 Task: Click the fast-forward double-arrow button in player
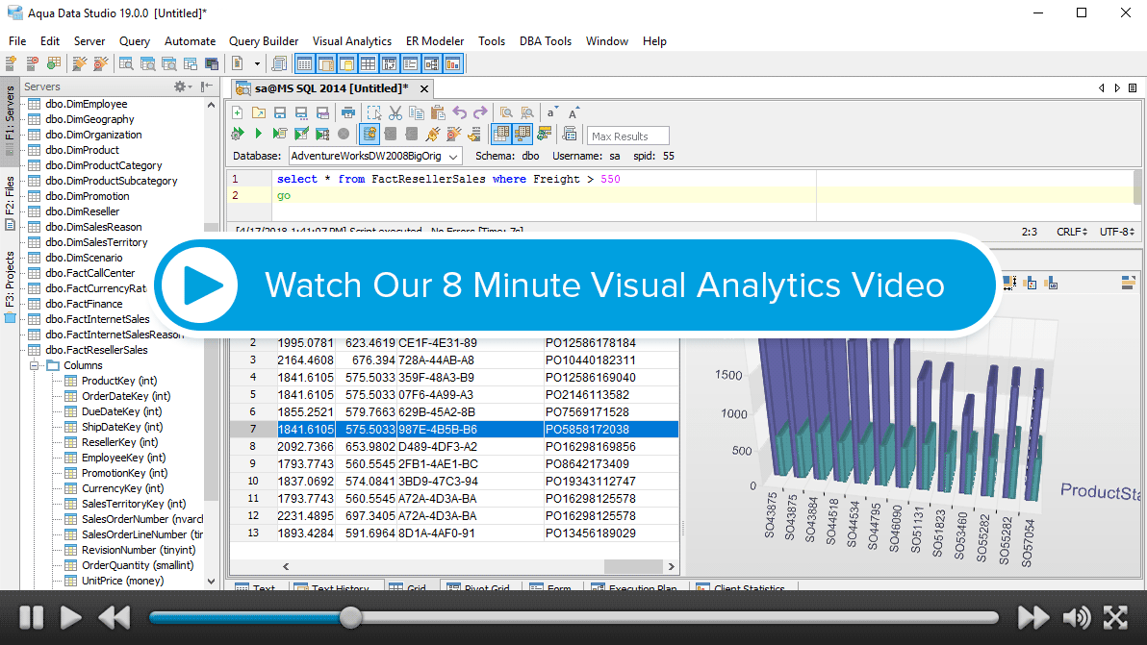[x=1032, y=617]
